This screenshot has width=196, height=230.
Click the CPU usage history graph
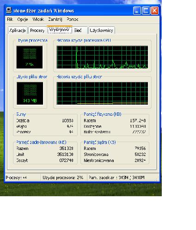point(102,57)
